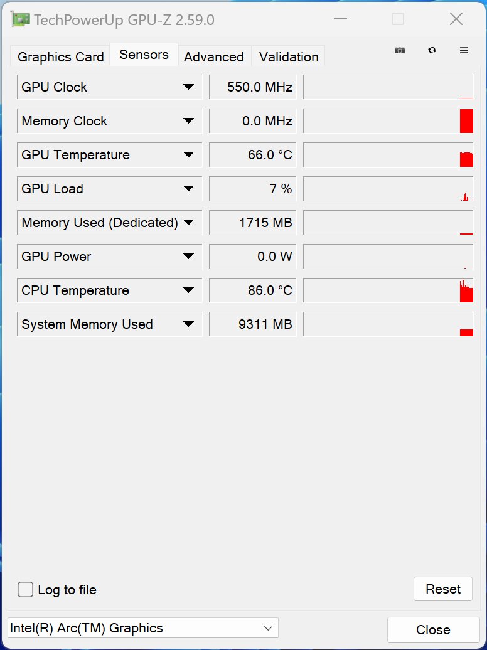Open GPU Temperature sensor options dropdown
The width and height of the screenshot is (487, 650).
point(188,155)
